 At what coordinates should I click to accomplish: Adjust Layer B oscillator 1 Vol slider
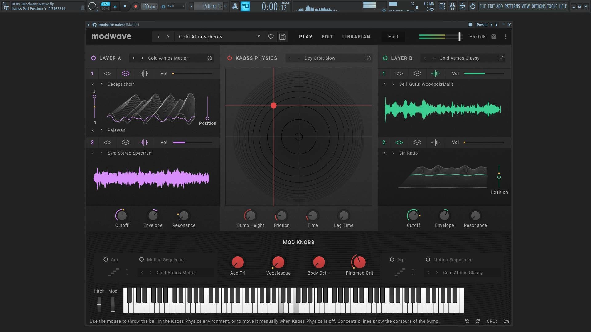click(484, 73)
